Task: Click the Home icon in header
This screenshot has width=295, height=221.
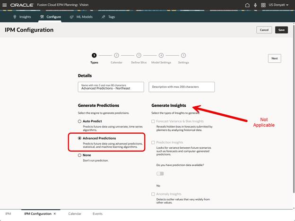Action: (247, 5)
